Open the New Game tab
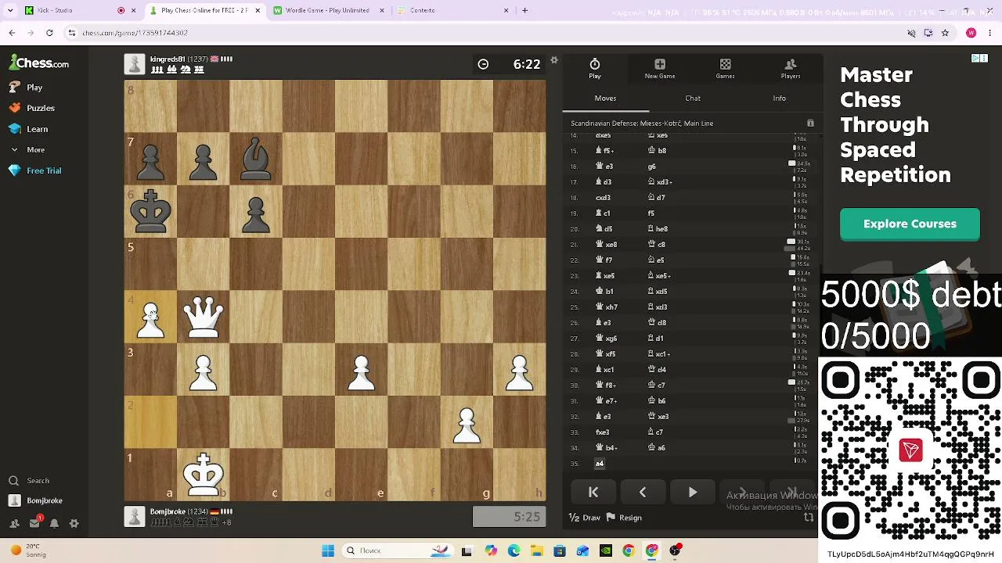The width and height of the screenshot is (1002, 563). (660, 69)
